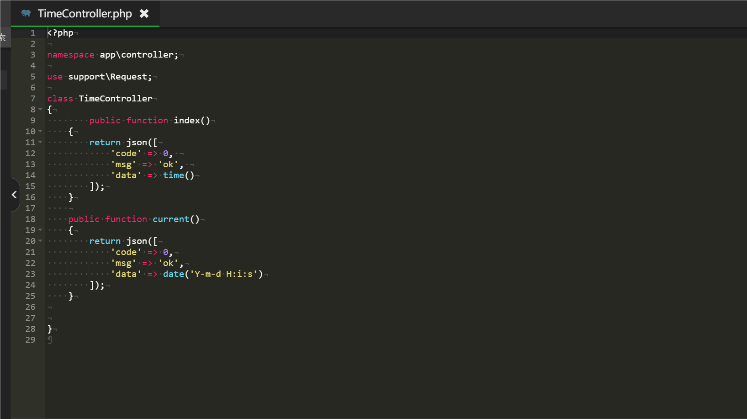Click 'namespace' keyword on line 3
This screenshot has width=747, height=419.
point(71,55)
